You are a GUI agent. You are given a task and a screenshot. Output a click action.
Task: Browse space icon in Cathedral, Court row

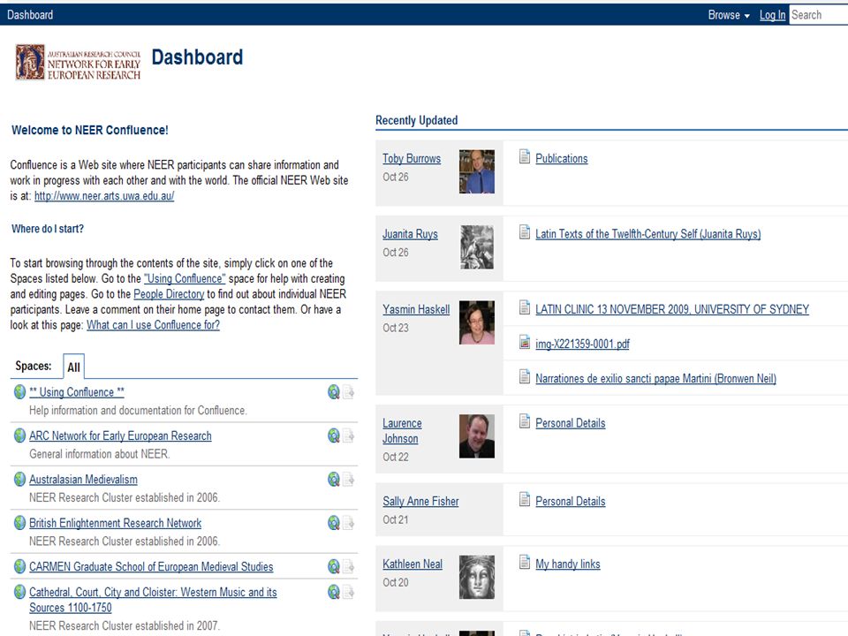(334, 592)
